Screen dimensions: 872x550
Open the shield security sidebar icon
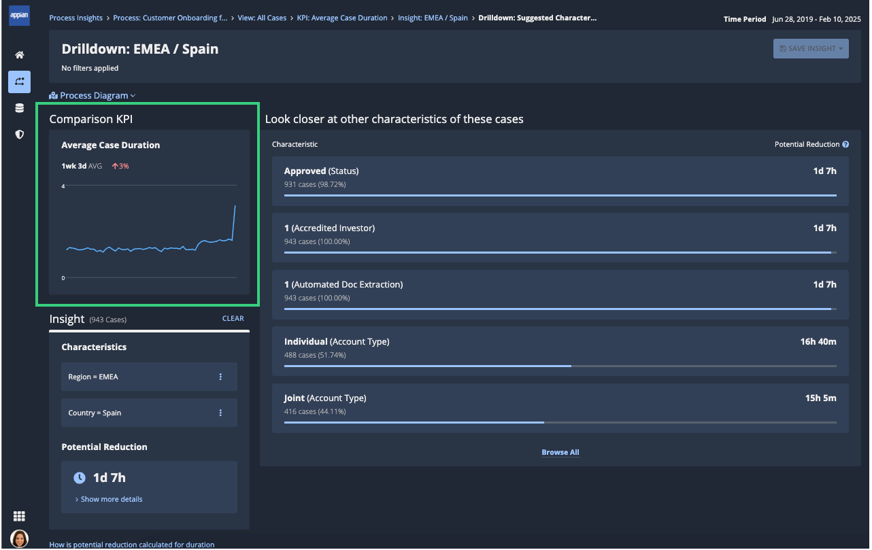tap(19, 135)
